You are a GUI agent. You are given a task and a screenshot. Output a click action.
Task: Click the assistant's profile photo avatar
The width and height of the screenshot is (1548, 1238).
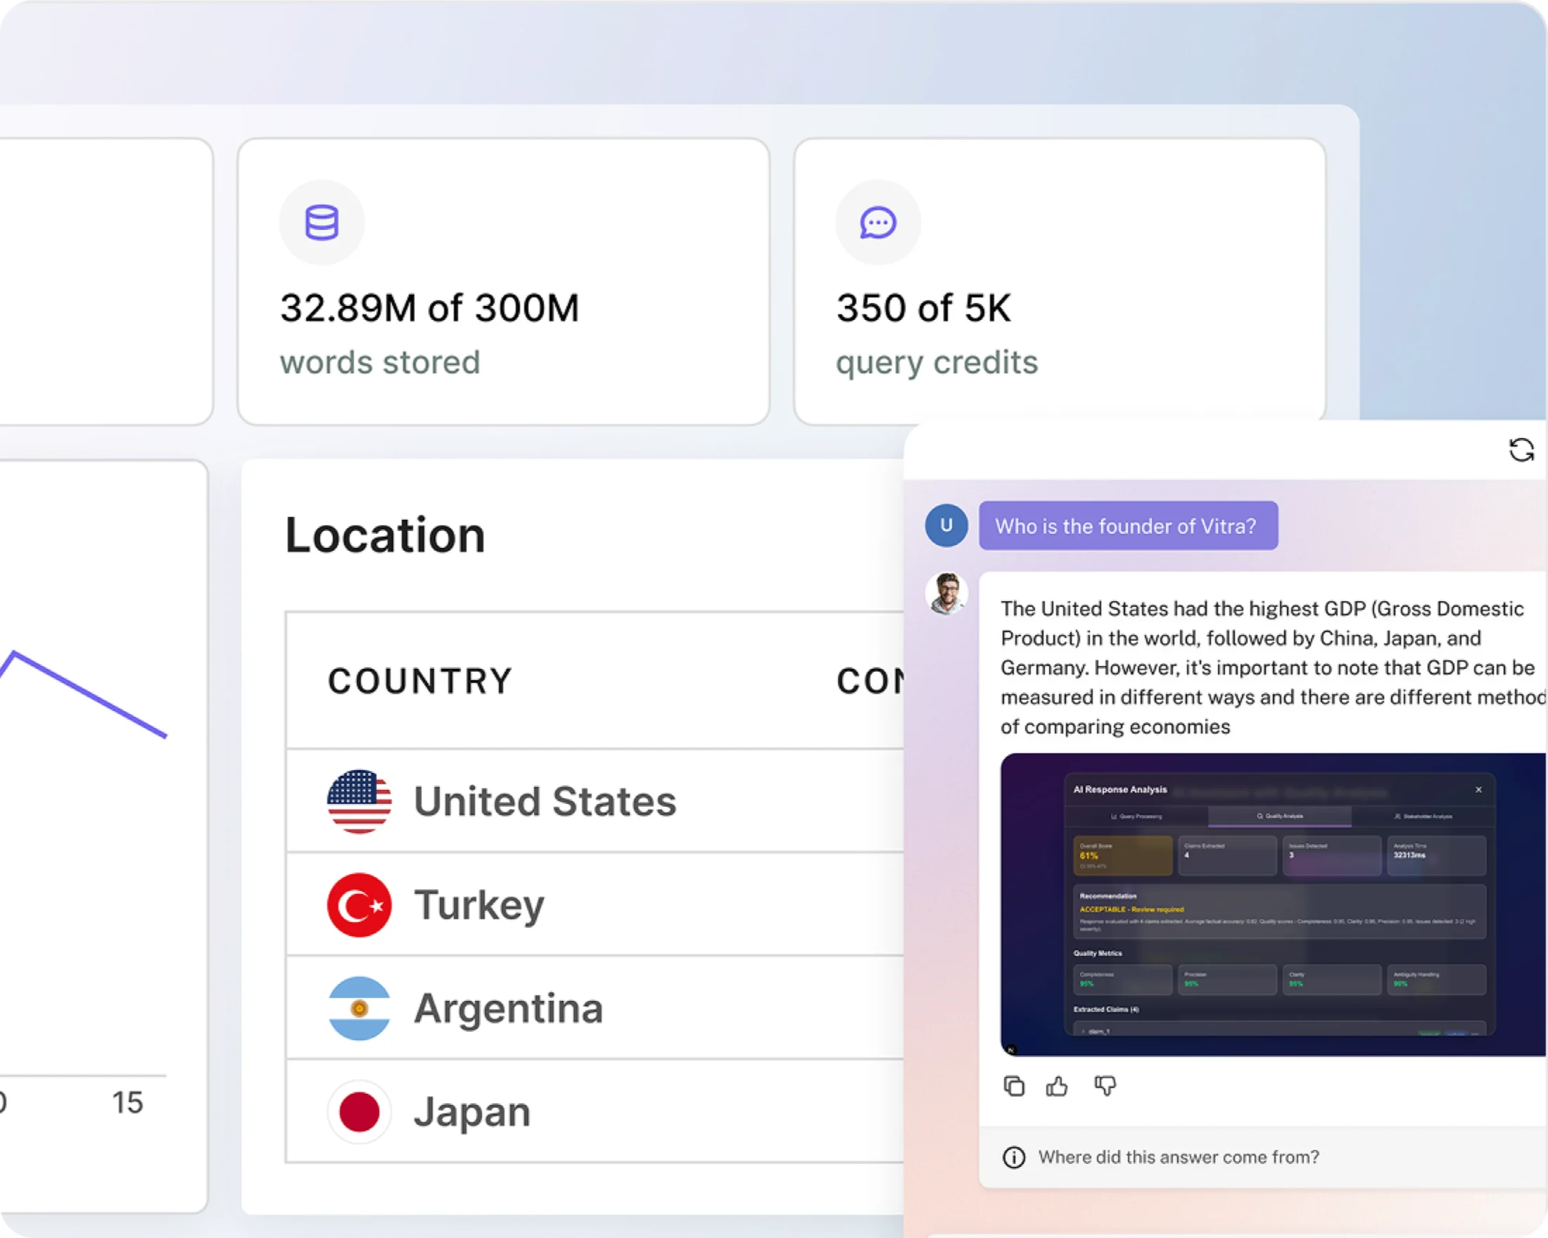click(x=946, y=594)
